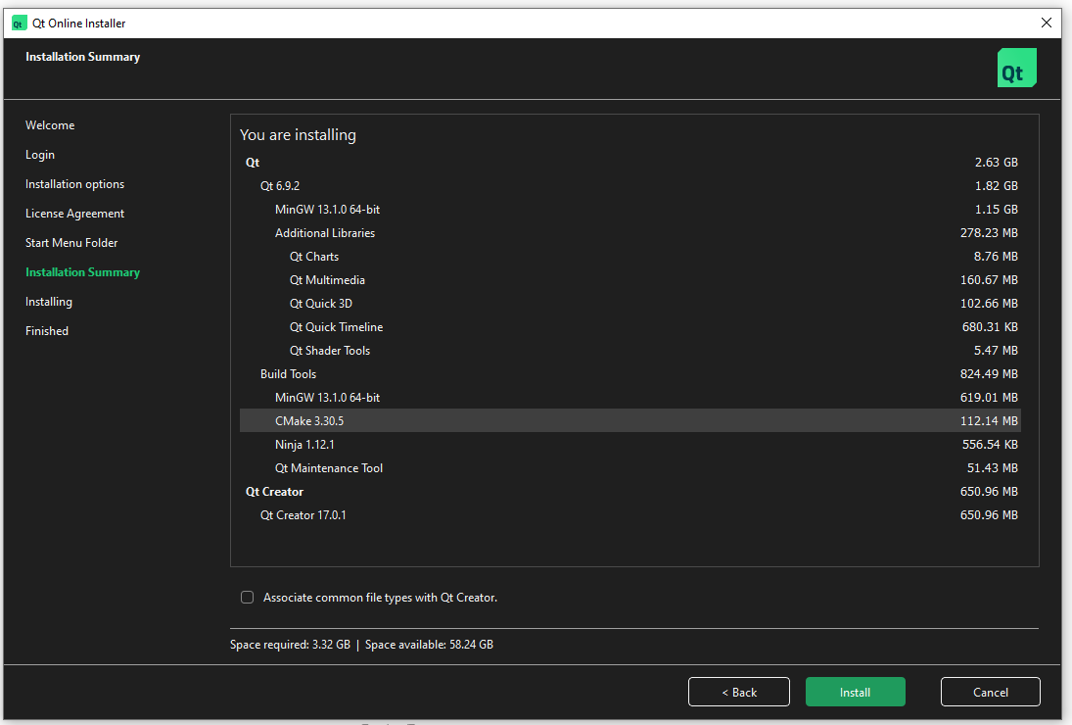
Task: Select the Installing step in sidebar
Action: click(49, 302)
